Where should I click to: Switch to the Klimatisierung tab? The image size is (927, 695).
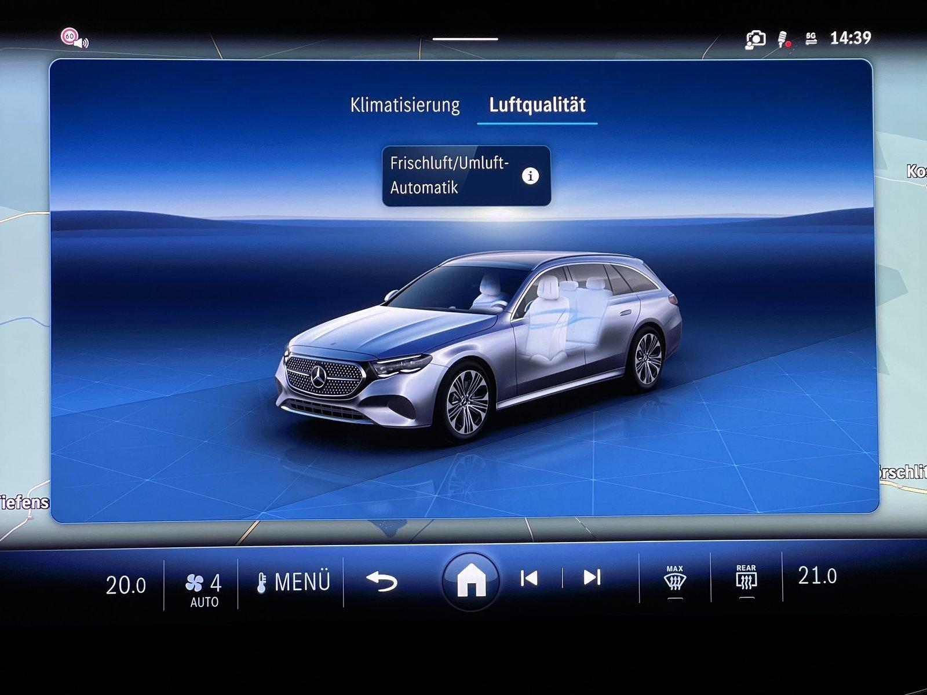(405, 105)
